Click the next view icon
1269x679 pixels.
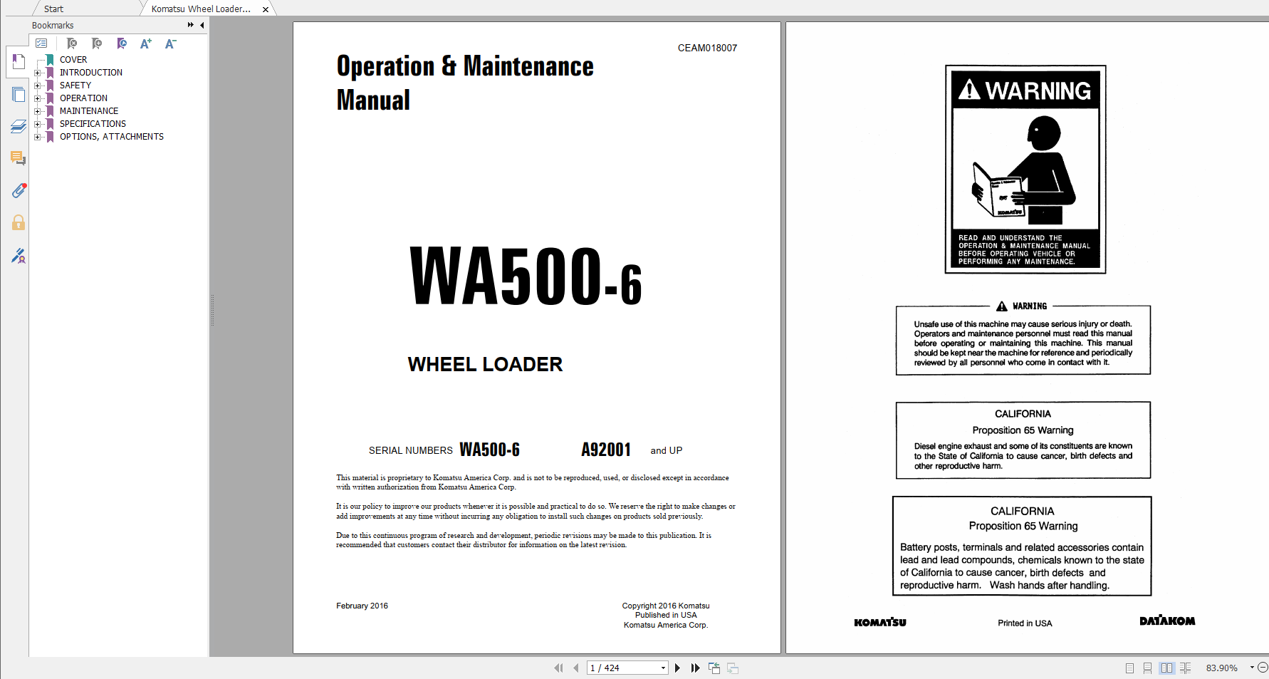(732, 668)
